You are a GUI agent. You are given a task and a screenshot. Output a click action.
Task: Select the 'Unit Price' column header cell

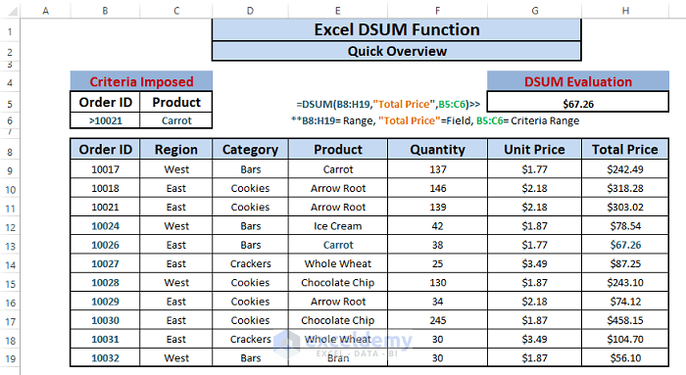(534, 150)
